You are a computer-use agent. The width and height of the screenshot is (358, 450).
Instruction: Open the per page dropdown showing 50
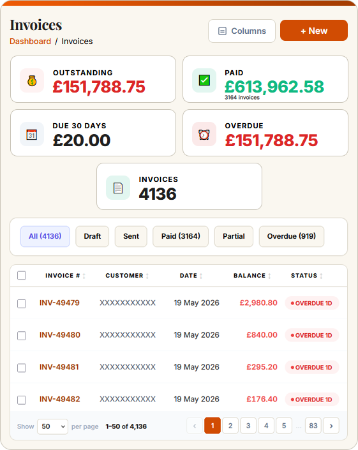coord(53,426)
